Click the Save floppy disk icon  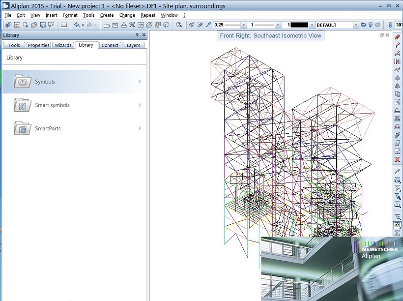click(43, 25)
